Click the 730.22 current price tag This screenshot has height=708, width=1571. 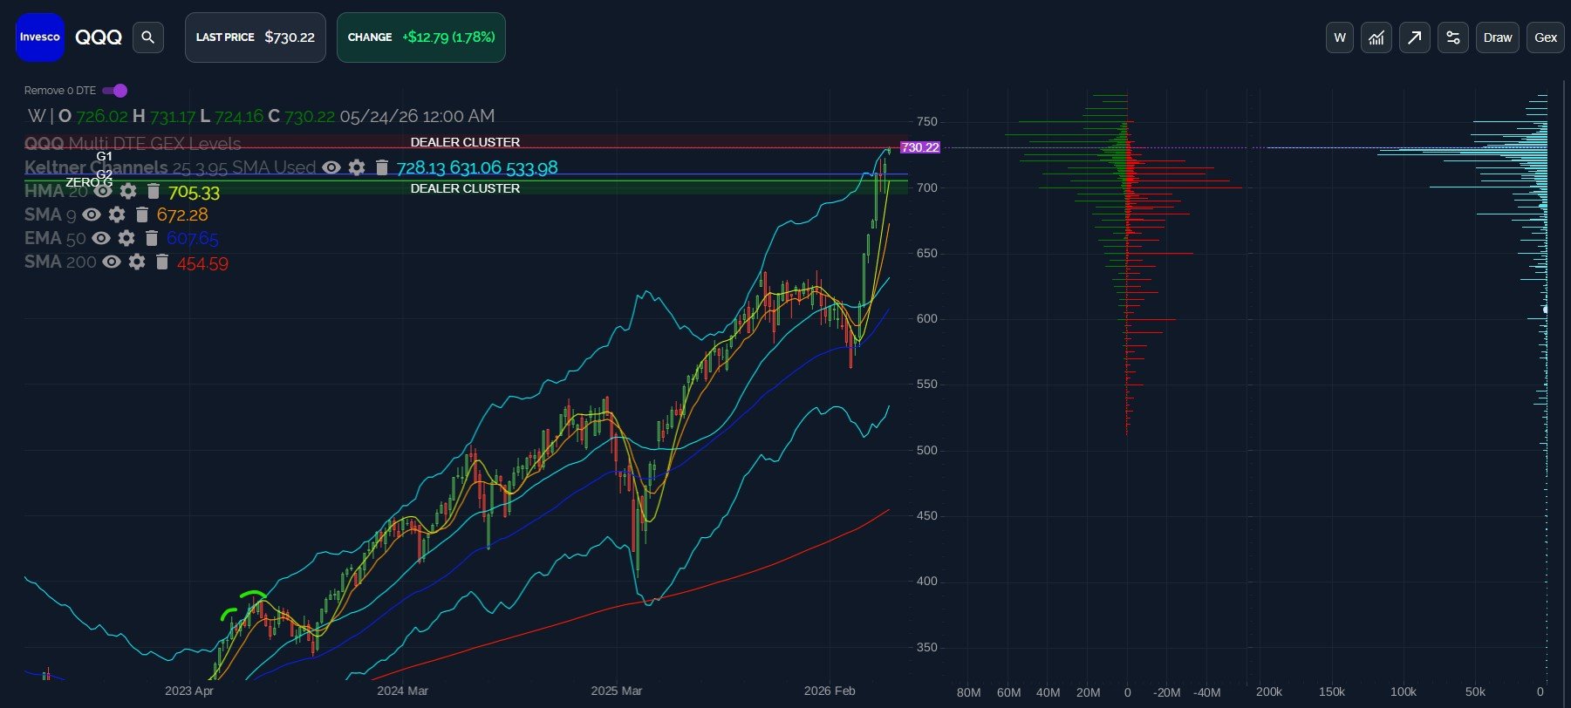click(920, 147)
